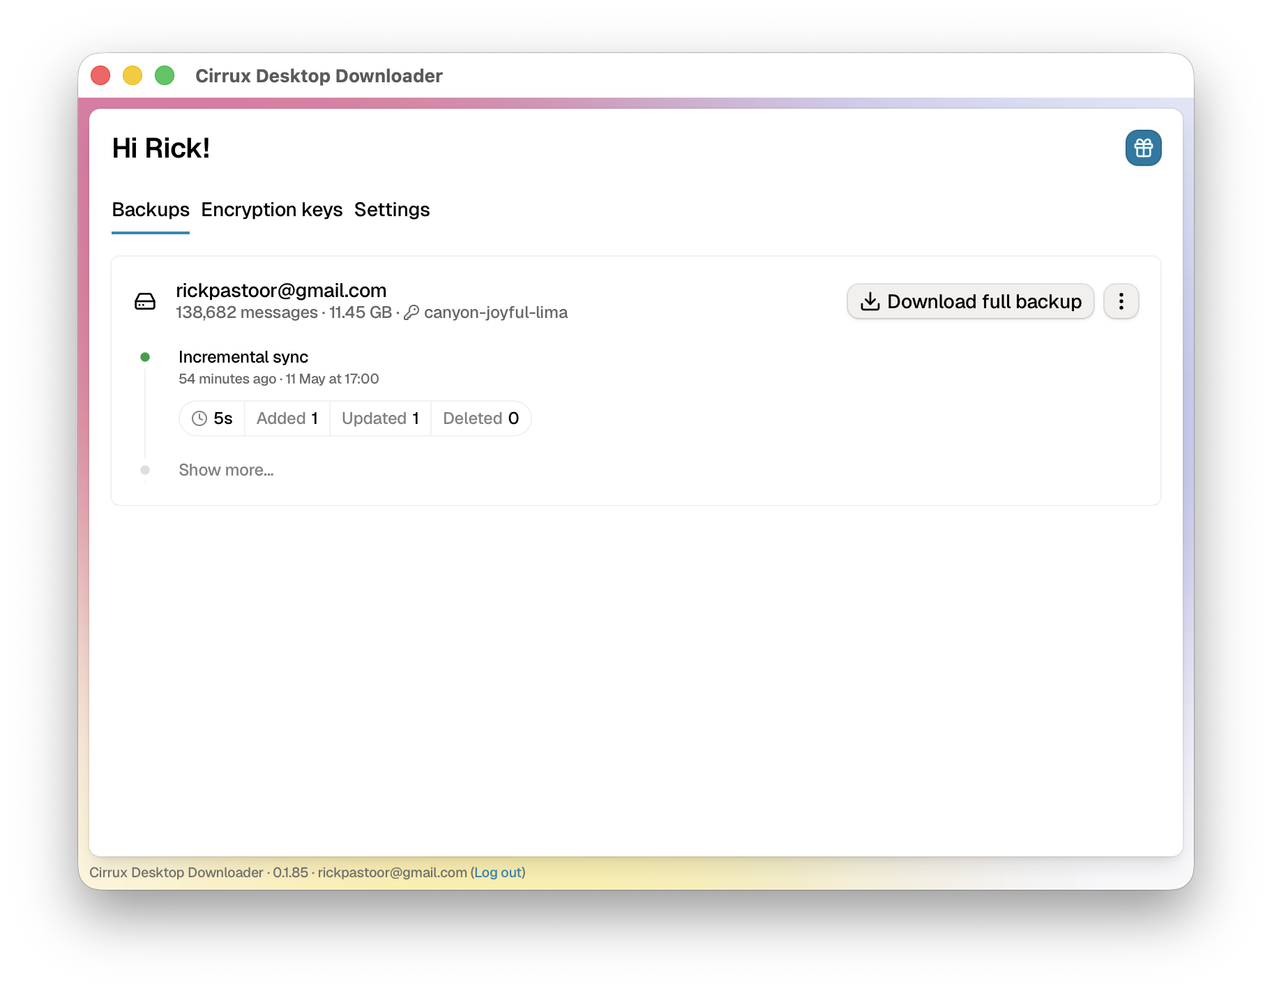Click the clock icon next to 5s
This screenshot has width=1272, height=993.
pyautogui.click(x=199, y=418)
